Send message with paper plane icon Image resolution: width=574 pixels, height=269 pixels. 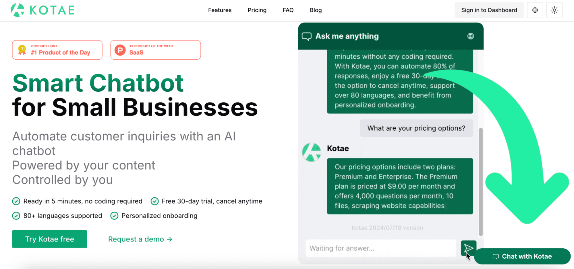[x=468, y=248]
